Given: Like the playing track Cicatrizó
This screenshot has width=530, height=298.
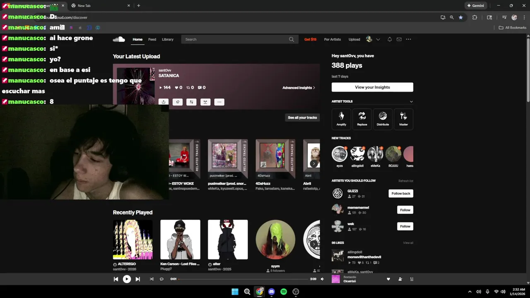Looking at the screenshot, I should pyautogui.click(x=388, y=279).
